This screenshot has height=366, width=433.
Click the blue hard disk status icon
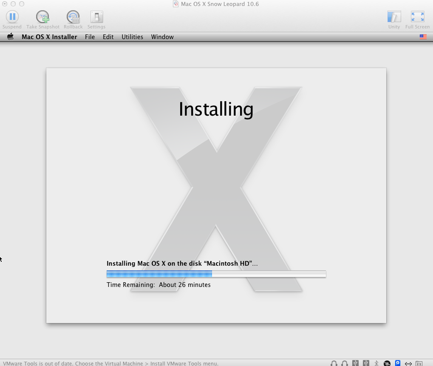click(x=398, y=363)
